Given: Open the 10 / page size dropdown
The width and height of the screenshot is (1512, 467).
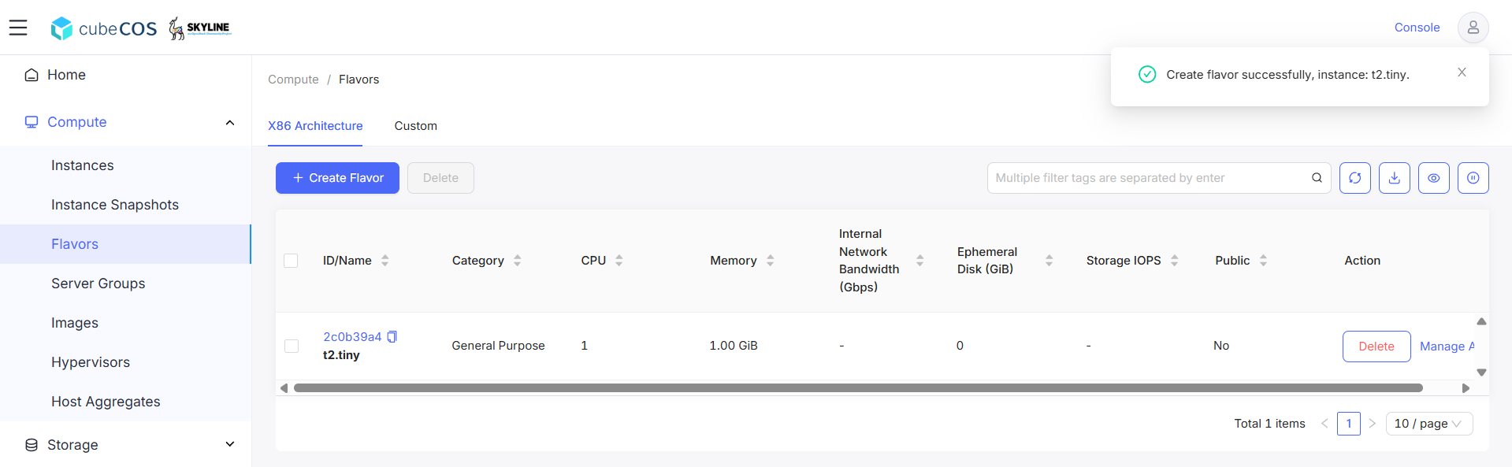Looking at the screenshot, I should 1428,424.
